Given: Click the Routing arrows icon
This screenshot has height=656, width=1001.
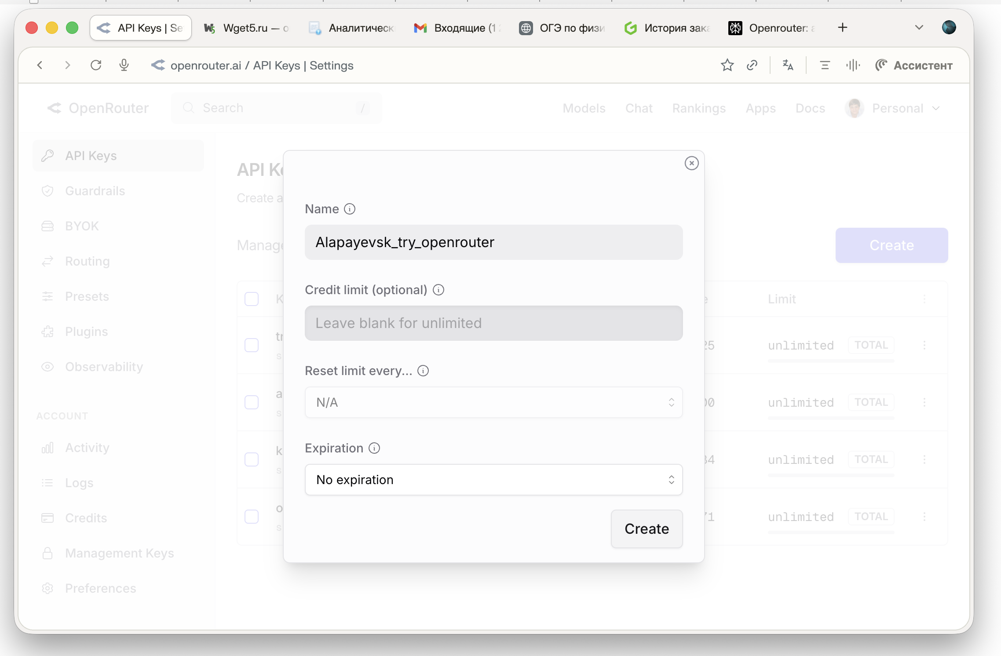Looking at the screenshot, I should point(47,261).
